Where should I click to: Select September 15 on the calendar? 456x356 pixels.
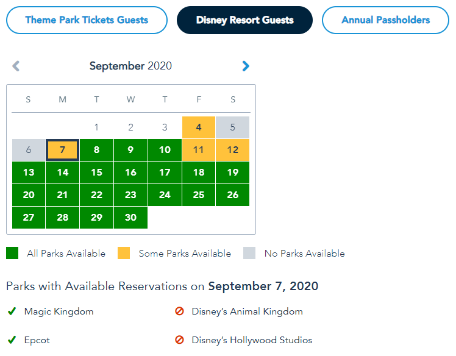coord(96,173)
